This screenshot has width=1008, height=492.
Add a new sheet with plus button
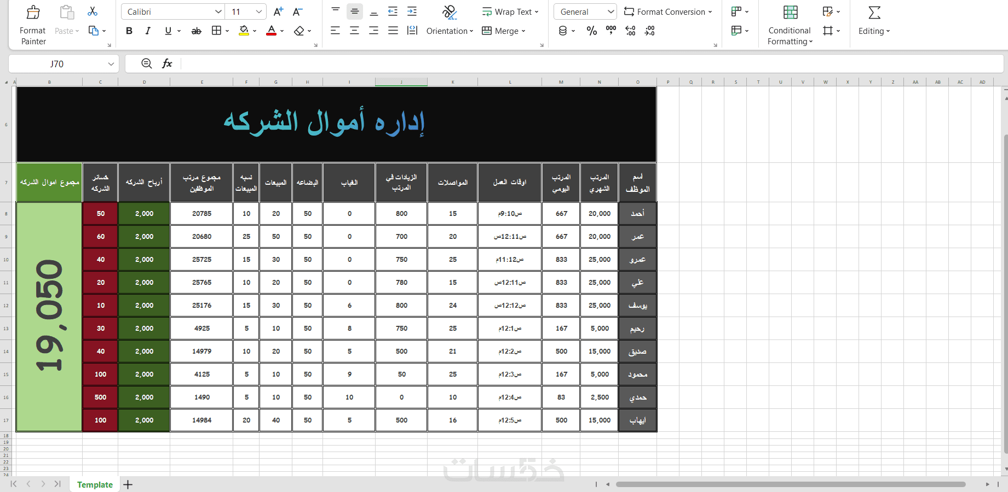pyautogui.click(x=128, y=484)
